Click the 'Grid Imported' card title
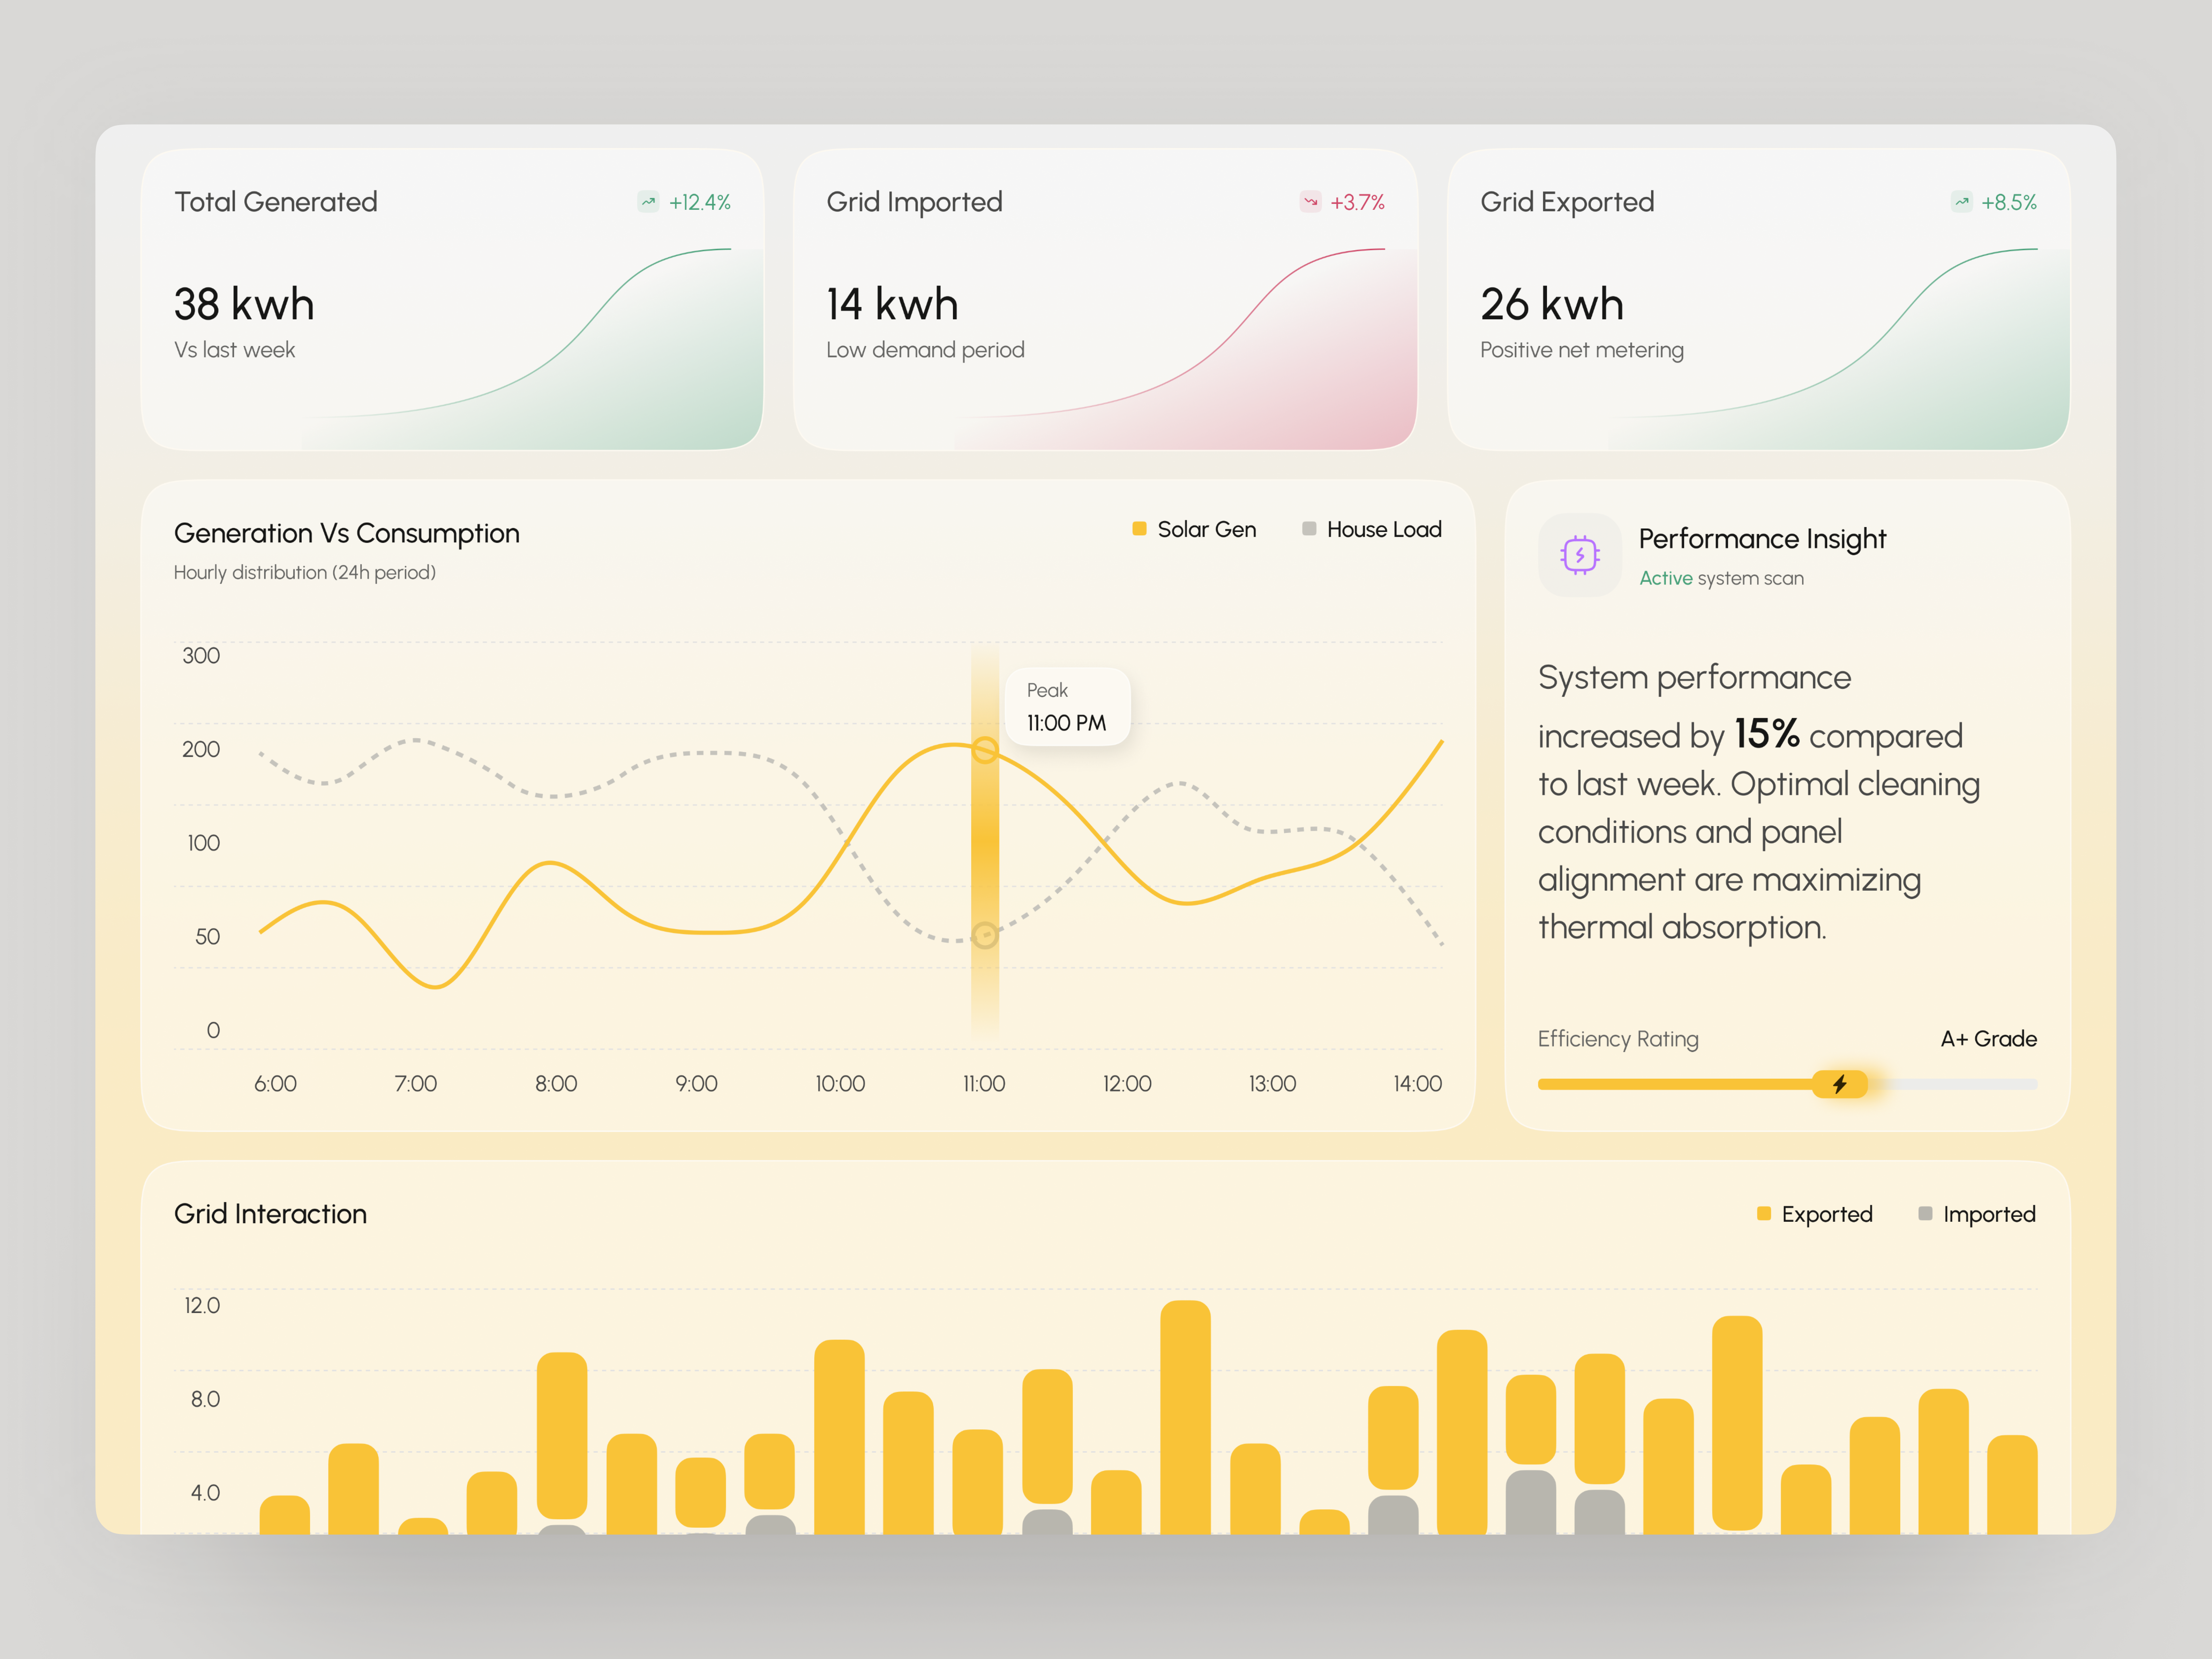This screenshot has width=2212, height=1659. click(914, 202)
